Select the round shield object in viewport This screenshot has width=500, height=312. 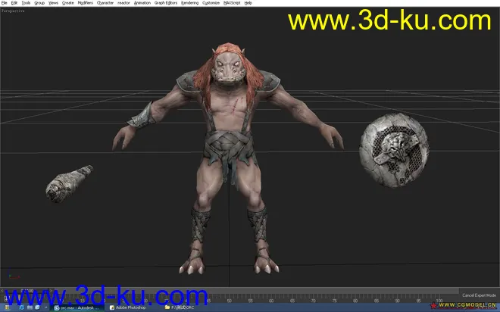(x=394, y=150)
